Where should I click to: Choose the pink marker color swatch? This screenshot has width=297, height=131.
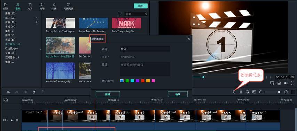(x=153, y=81)
